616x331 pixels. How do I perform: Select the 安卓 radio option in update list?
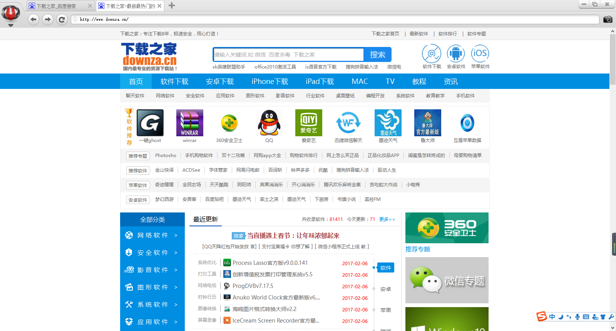coord(385,289)
